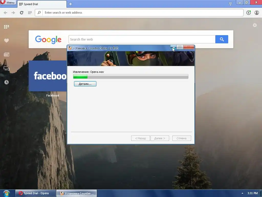Click the Отмена button in installer
This screenshot has width=262, height=197.
(182, 138)
